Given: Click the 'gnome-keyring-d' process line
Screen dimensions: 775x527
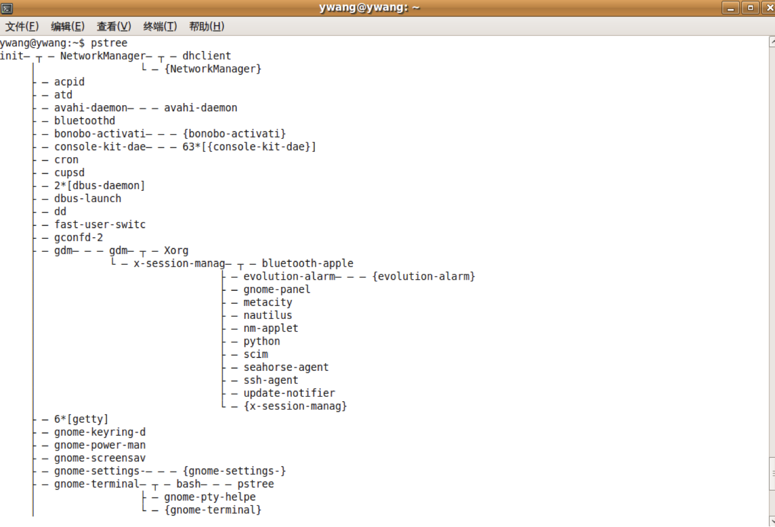Looking at the screenshot, I should (x=100, y=432).
